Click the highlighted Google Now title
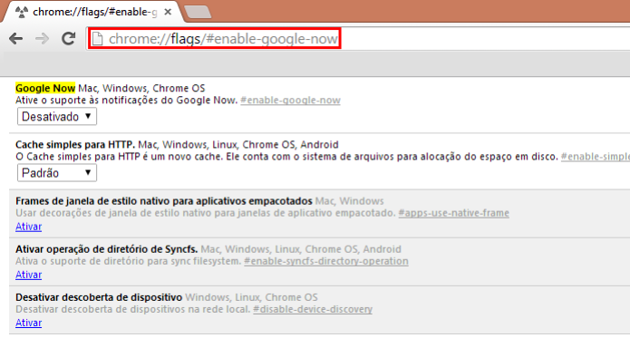This screenshot has width=630, height=338. (45, 88)
